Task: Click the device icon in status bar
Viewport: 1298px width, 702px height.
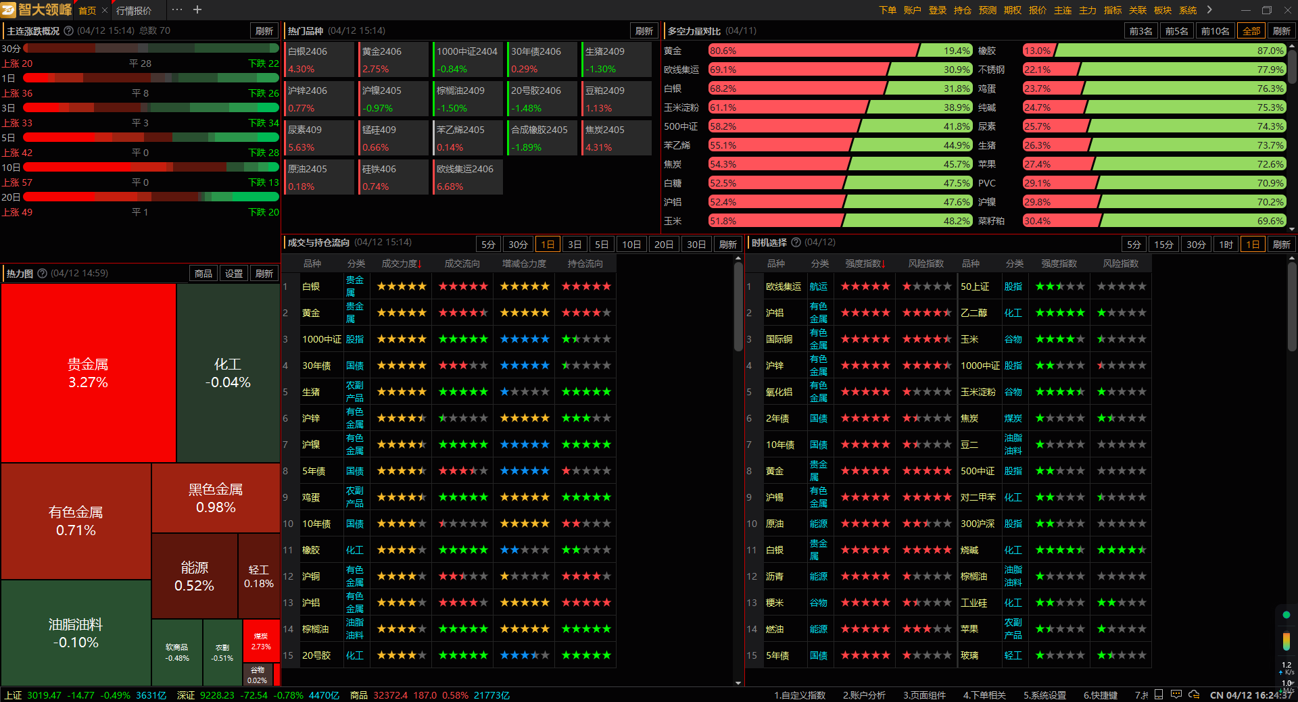Action: click(x=1159, y=695)
